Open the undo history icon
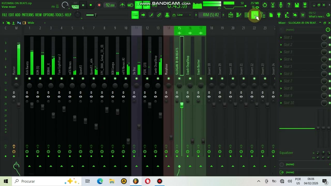The height and width of the screenshot is (186, 331). tap(265, 5)
